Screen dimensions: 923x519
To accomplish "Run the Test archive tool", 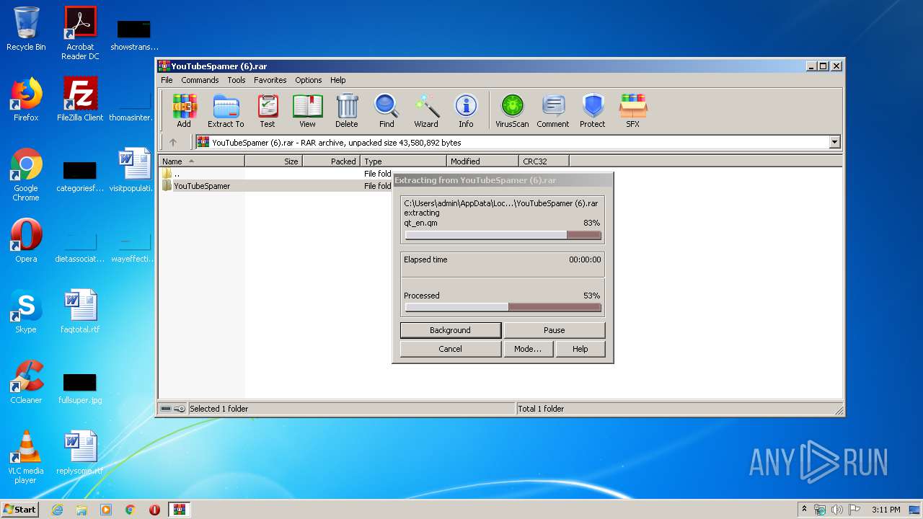I will [268, 111].
